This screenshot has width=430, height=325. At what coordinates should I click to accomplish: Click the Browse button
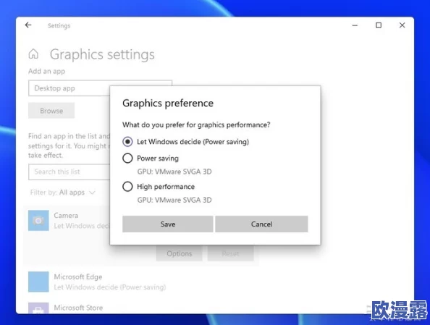click(x=51, y=111)
